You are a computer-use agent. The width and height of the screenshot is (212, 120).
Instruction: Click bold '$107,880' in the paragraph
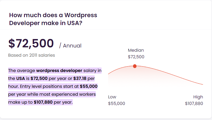coord(43,102)
